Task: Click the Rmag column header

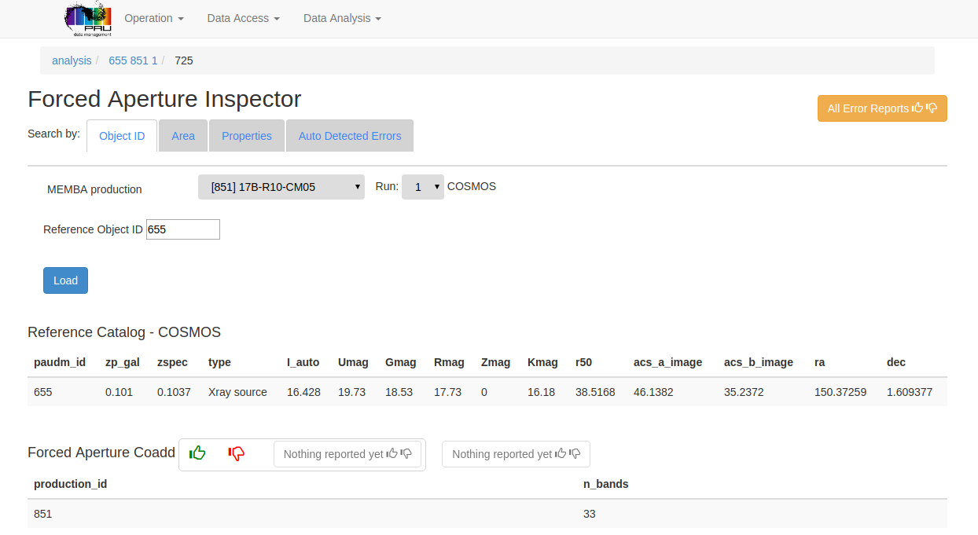Action: [x=449, y=362]
